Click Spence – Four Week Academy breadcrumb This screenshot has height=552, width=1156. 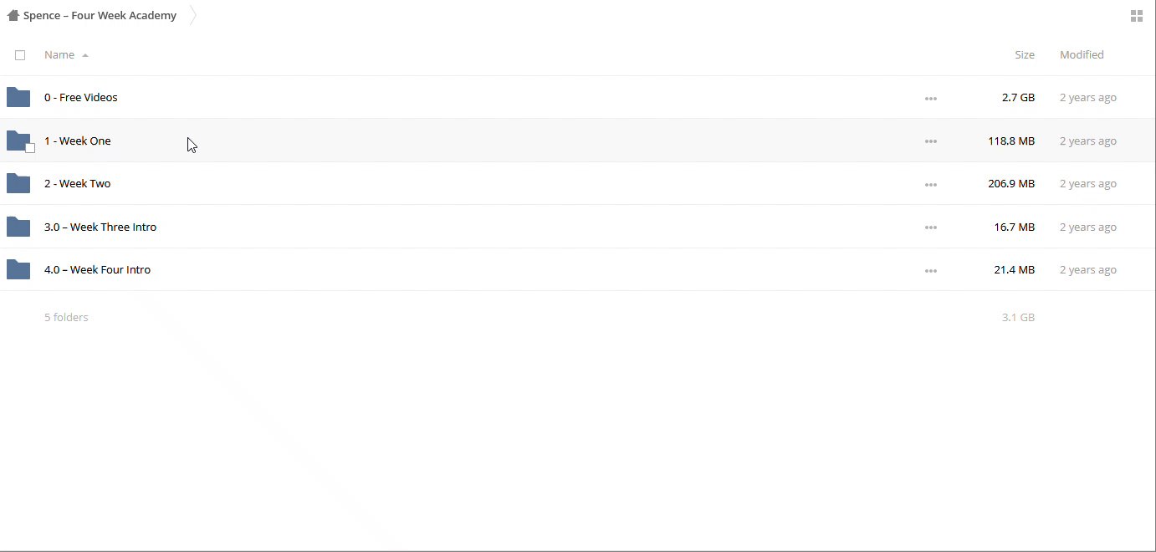tap(100, 16)
